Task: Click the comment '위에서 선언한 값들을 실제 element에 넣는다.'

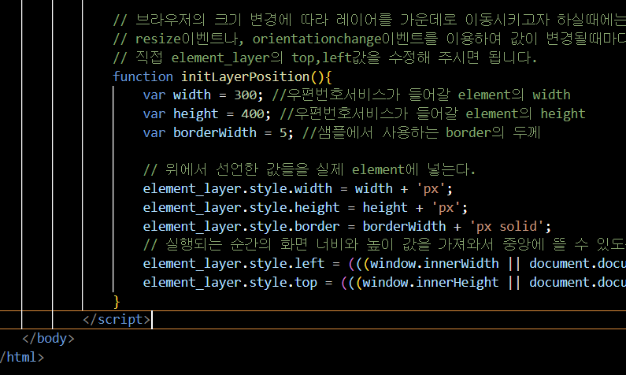Action: [x=309, y=169]
